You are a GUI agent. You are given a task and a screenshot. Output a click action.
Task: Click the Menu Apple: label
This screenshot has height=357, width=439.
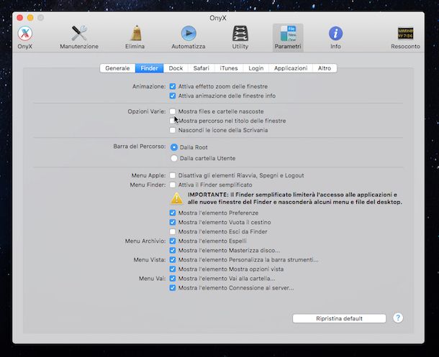148,175
